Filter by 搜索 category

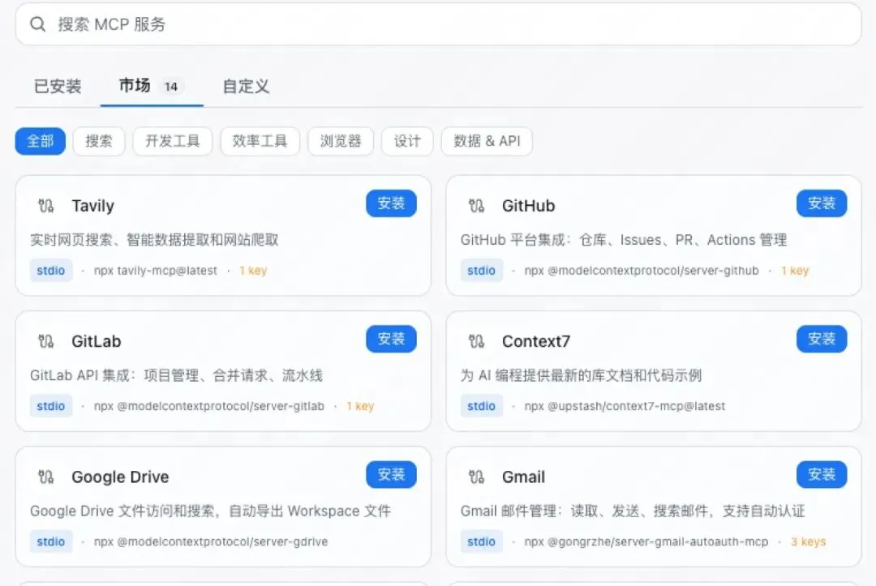click(x=99, y=141)
